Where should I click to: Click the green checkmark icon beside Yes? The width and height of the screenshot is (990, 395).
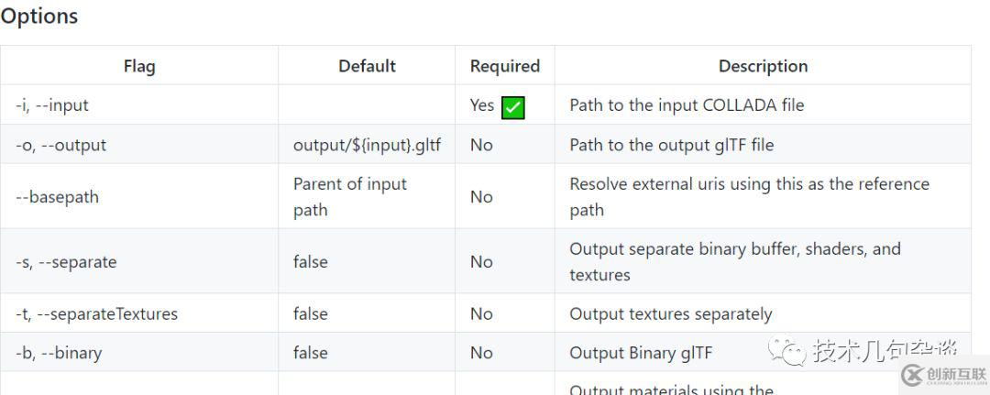[512, 107]
